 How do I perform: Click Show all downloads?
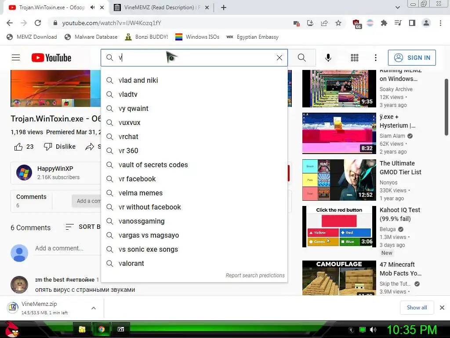(417, 308)
